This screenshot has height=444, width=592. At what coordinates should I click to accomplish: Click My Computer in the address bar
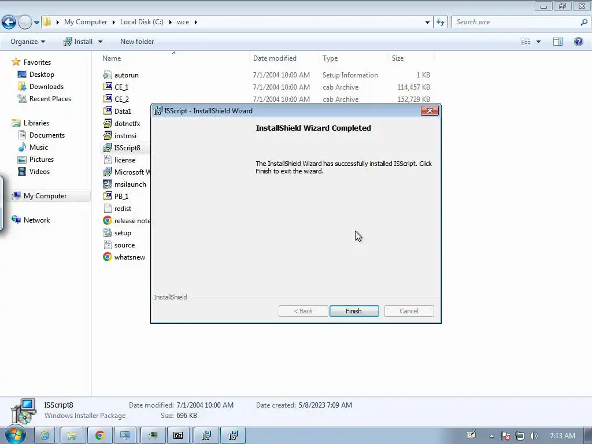(x=86, y=22)
